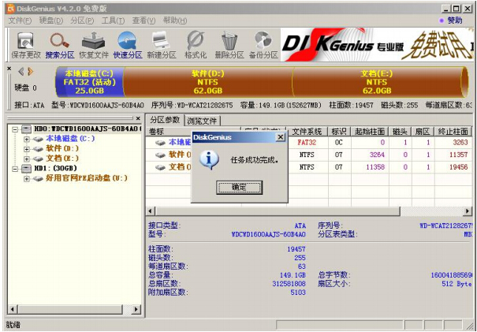Click tree panel scrollbar left arrow
The image size is (477, 332).
pos(13,310)
